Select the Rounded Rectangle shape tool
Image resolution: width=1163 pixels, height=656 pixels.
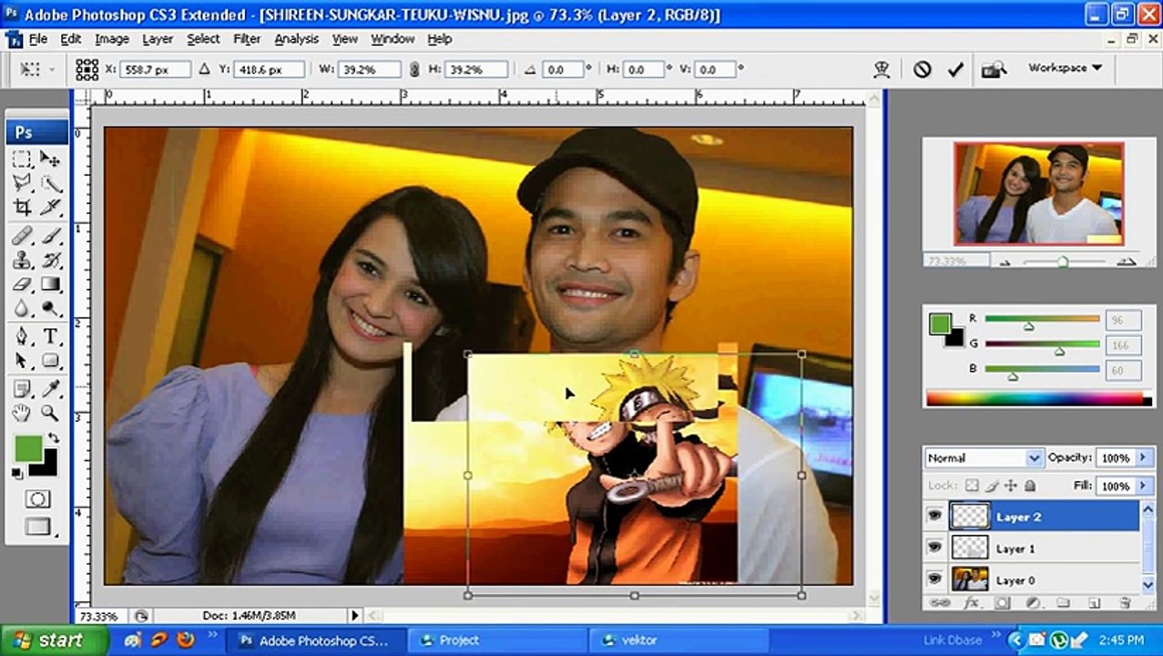coord(50,361)
